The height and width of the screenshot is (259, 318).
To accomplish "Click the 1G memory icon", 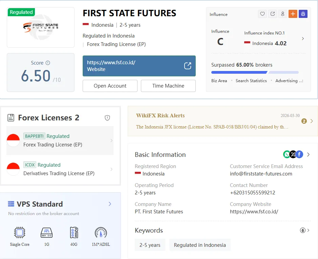I will [x=47, y=233].
